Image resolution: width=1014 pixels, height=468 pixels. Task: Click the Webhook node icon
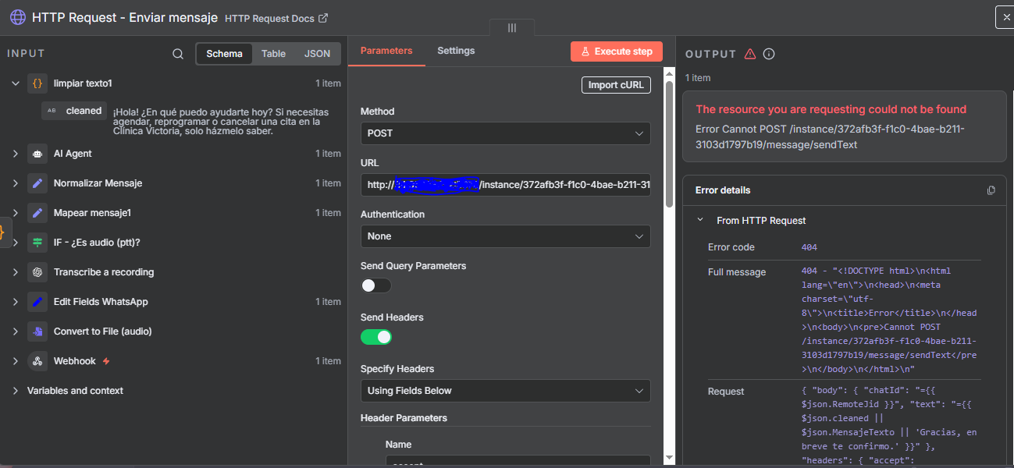pyautogui.click(x=37, y=361)
